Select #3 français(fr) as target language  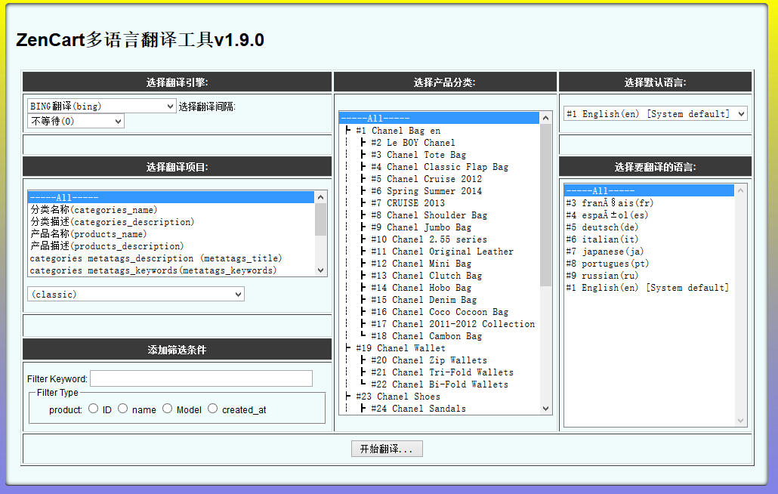[x=649, y=203]
